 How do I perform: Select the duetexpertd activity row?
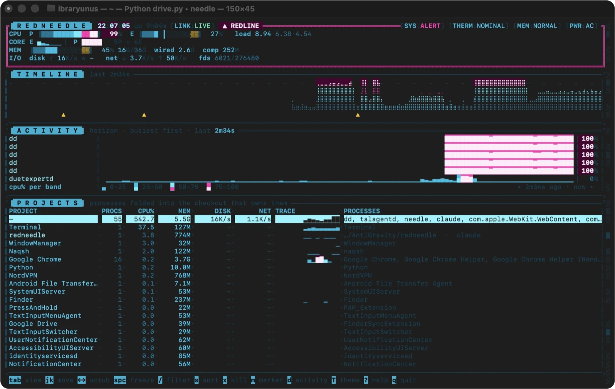304,179
